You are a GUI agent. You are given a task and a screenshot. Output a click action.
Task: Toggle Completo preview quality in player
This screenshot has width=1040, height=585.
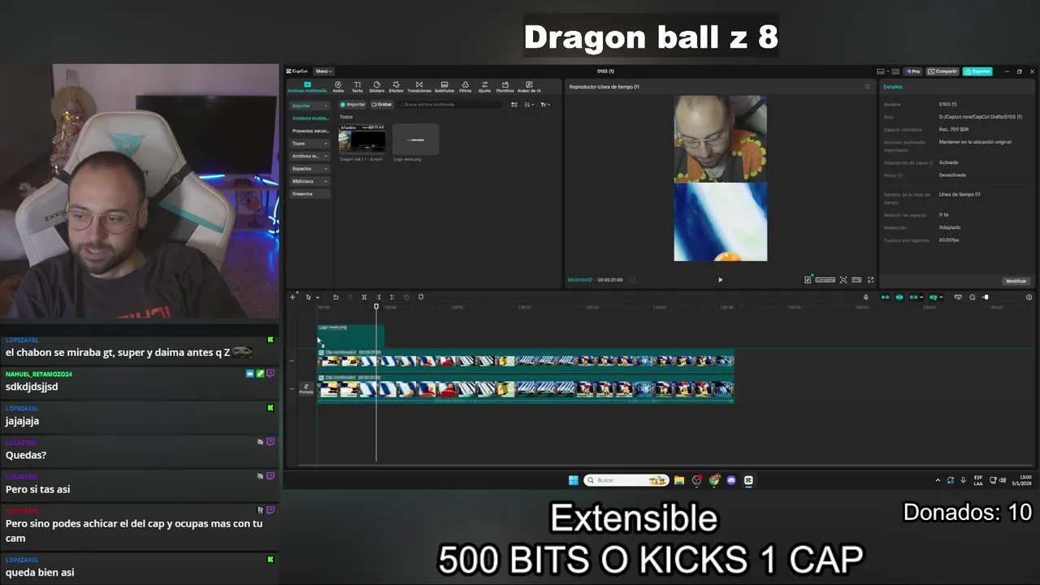825,279
